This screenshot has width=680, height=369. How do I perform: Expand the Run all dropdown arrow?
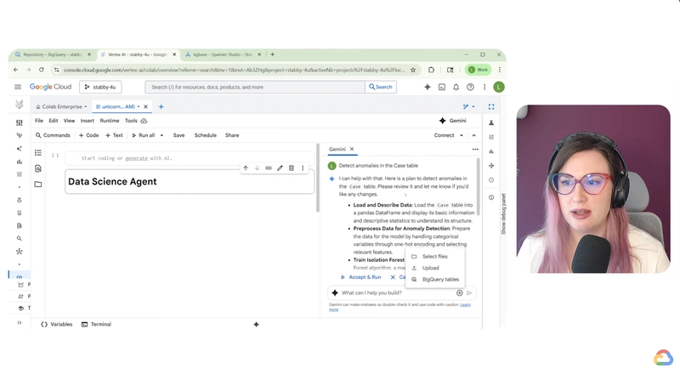[162, 135]
